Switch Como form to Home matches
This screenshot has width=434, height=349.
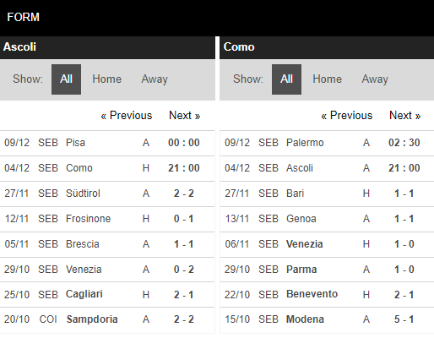coord(328,79)
